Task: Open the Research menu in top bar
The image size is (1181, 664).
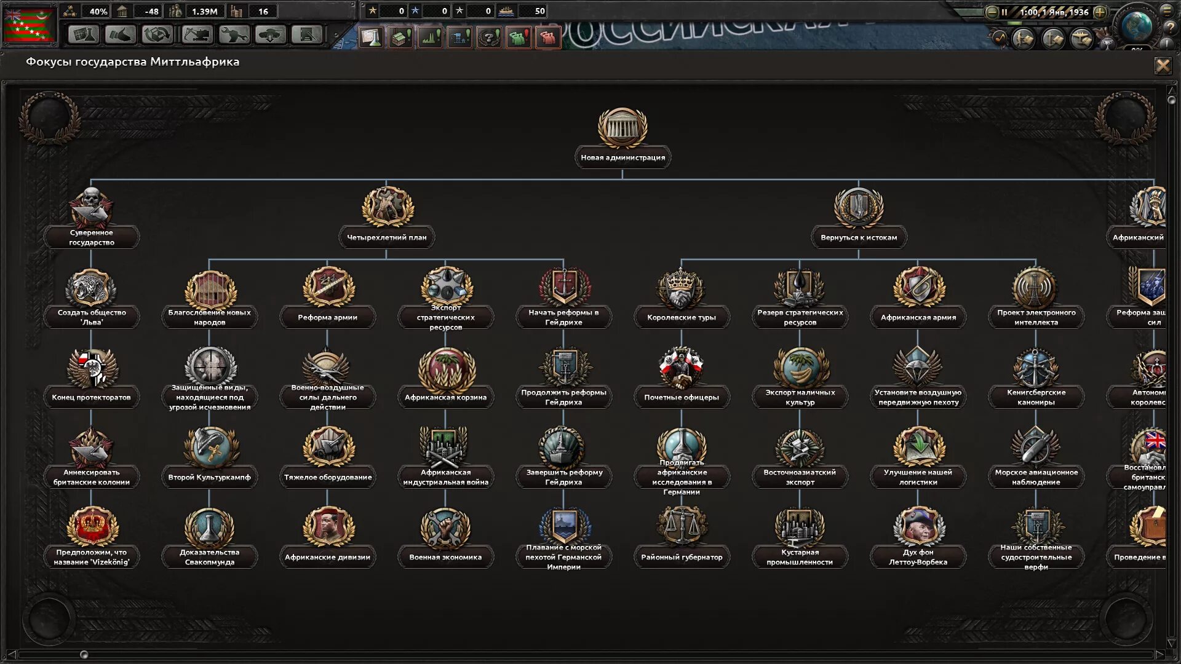Action: 83,34
